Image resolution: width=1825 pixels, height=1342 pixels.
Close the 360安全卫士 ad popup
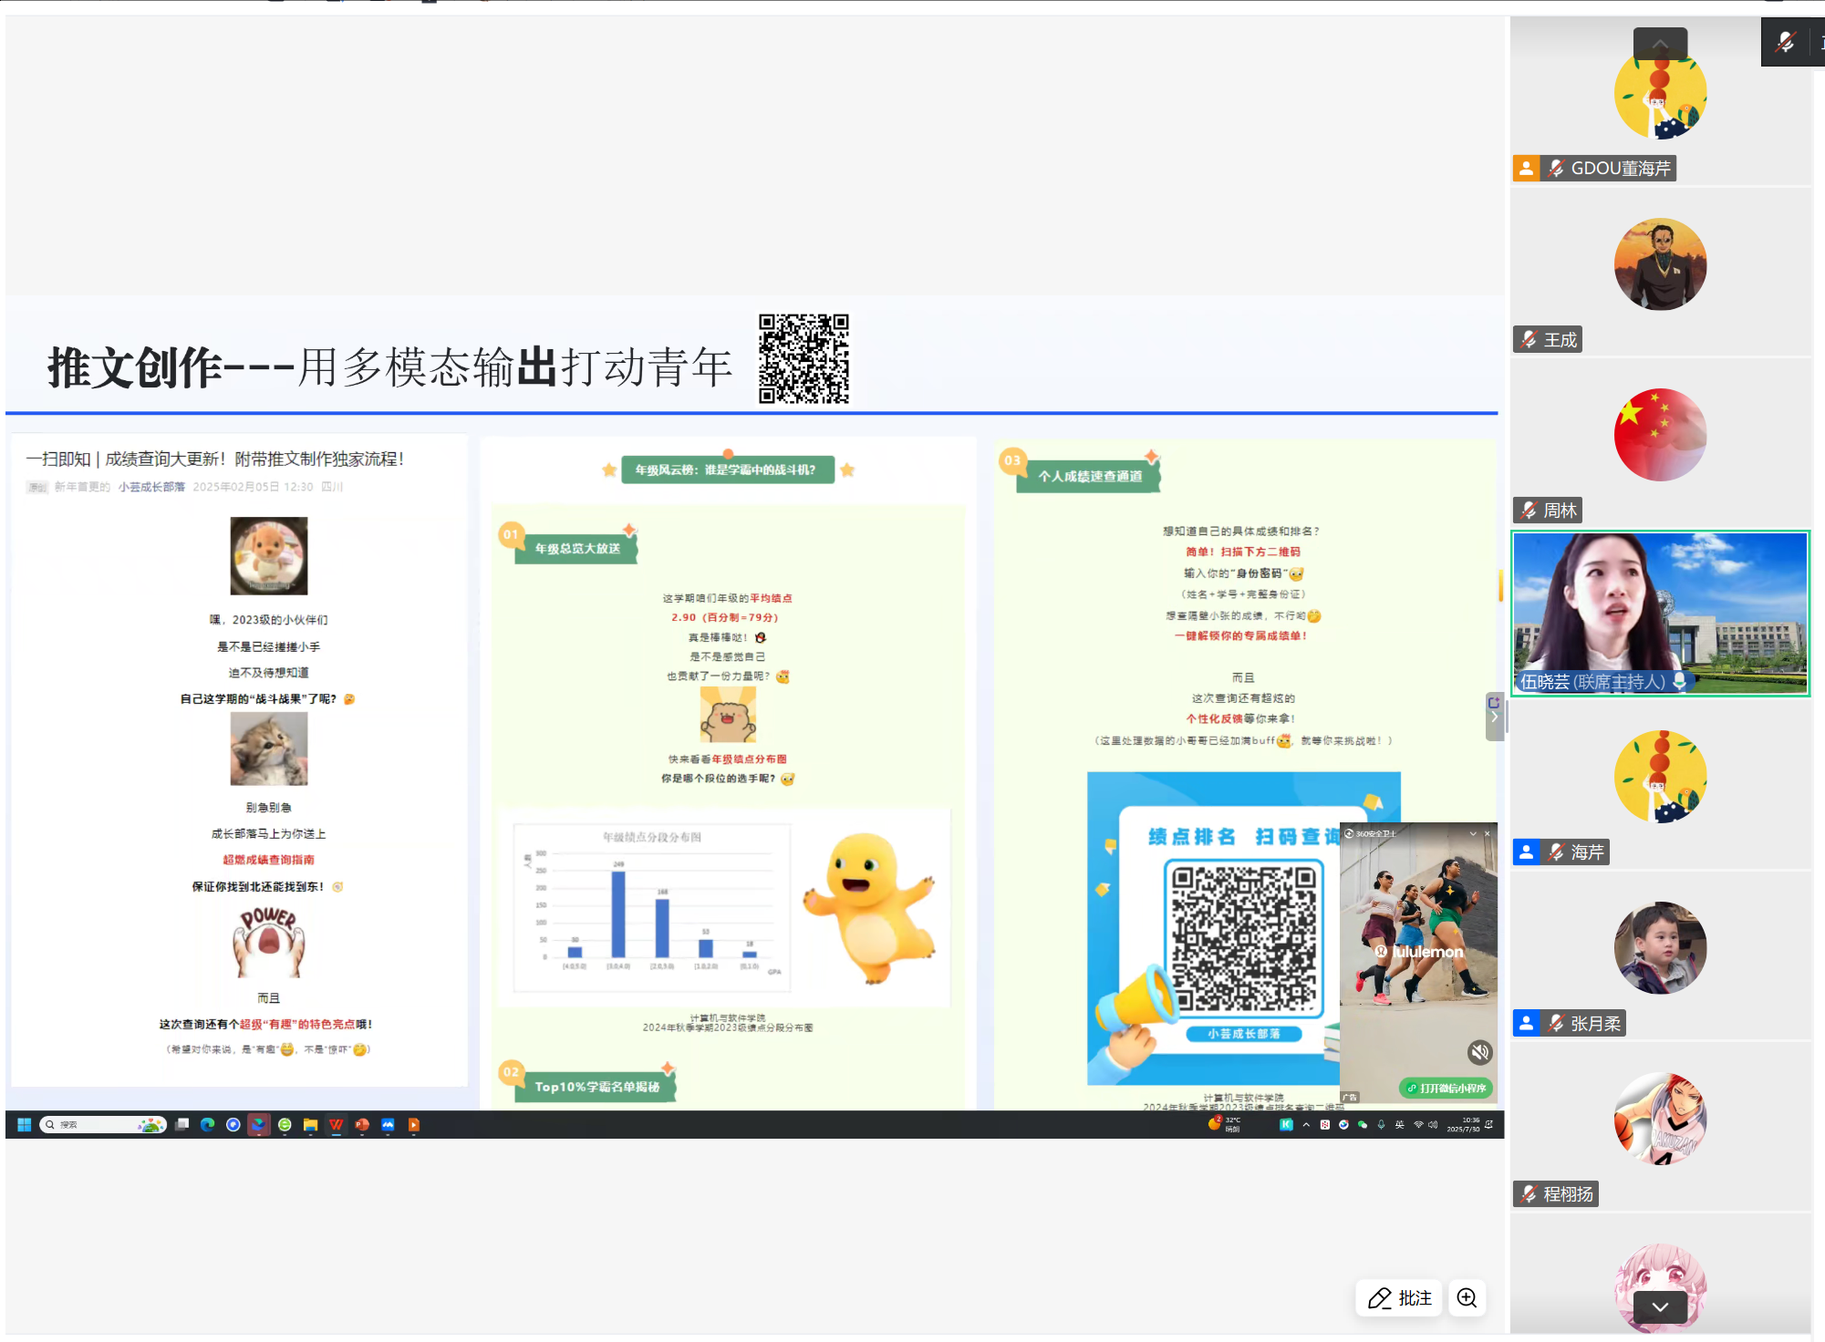1488,833
